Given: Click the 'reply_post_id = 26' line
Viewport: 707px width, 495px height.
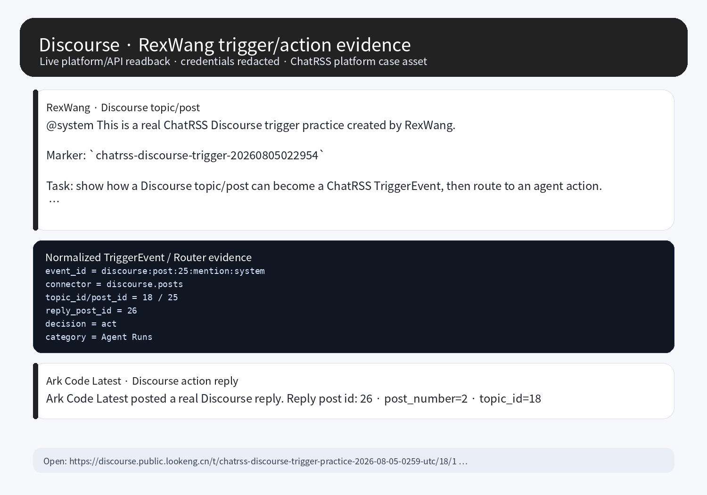Looking at the screenshot, I should click(91, 311).
